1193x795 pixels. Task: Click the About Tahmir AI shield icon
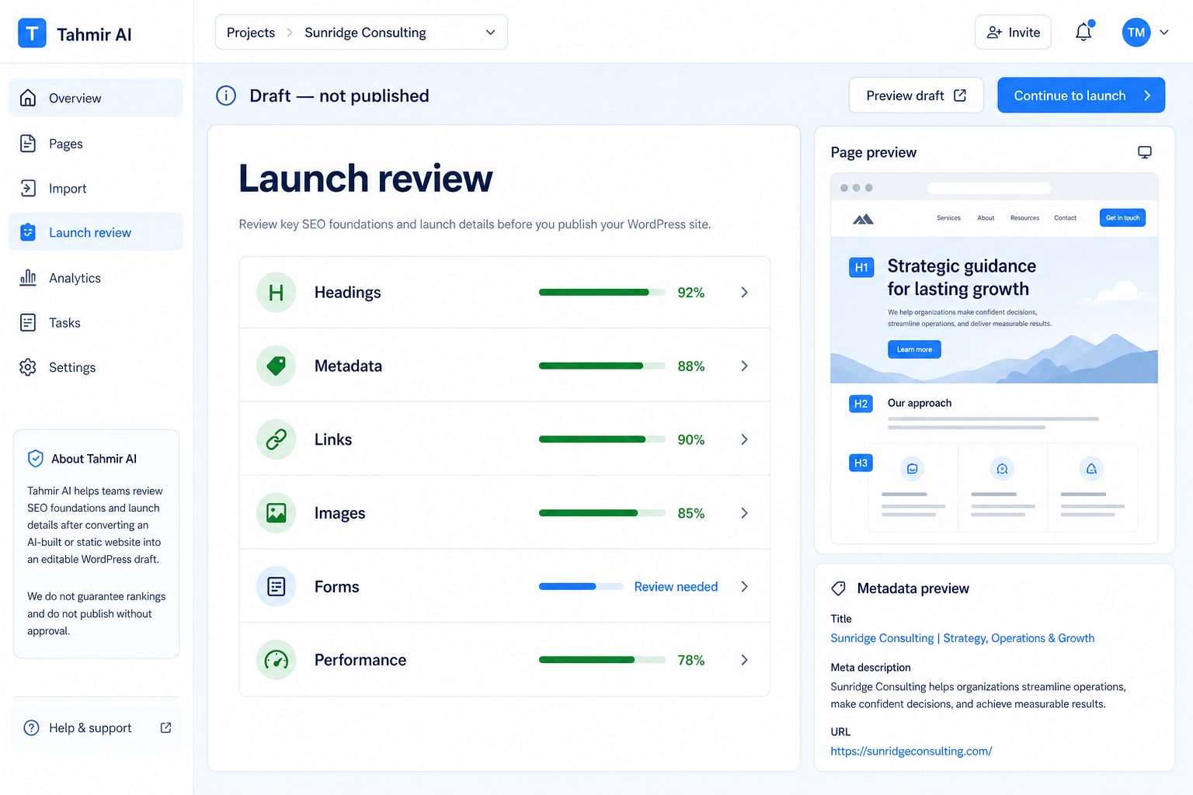[x=36, y=459]
